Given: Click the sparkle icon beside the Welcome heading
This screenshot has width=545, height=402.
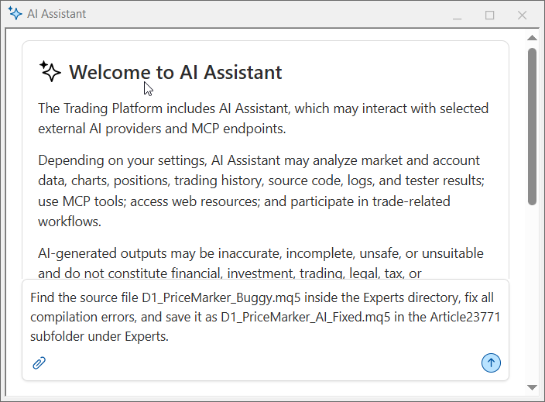Looking at the screenshot, I should [50, 71].
